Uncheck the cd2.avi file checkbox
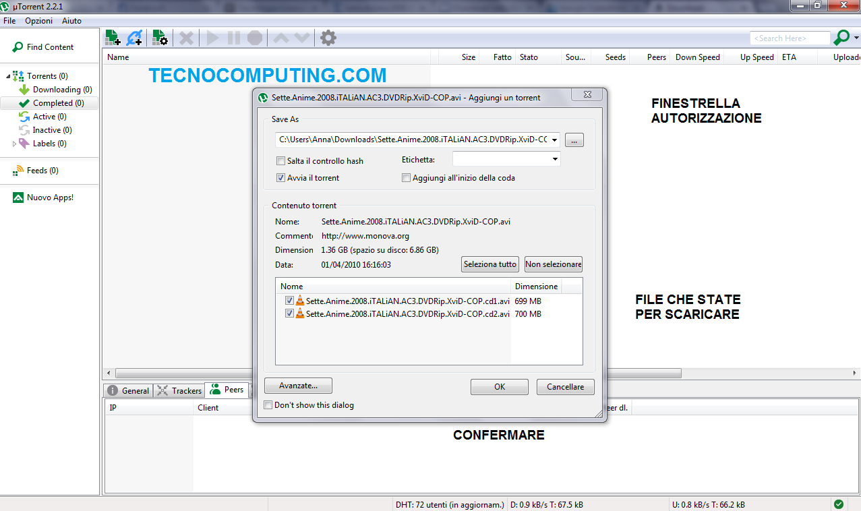861x511 pixels. [x=289, y=313]
